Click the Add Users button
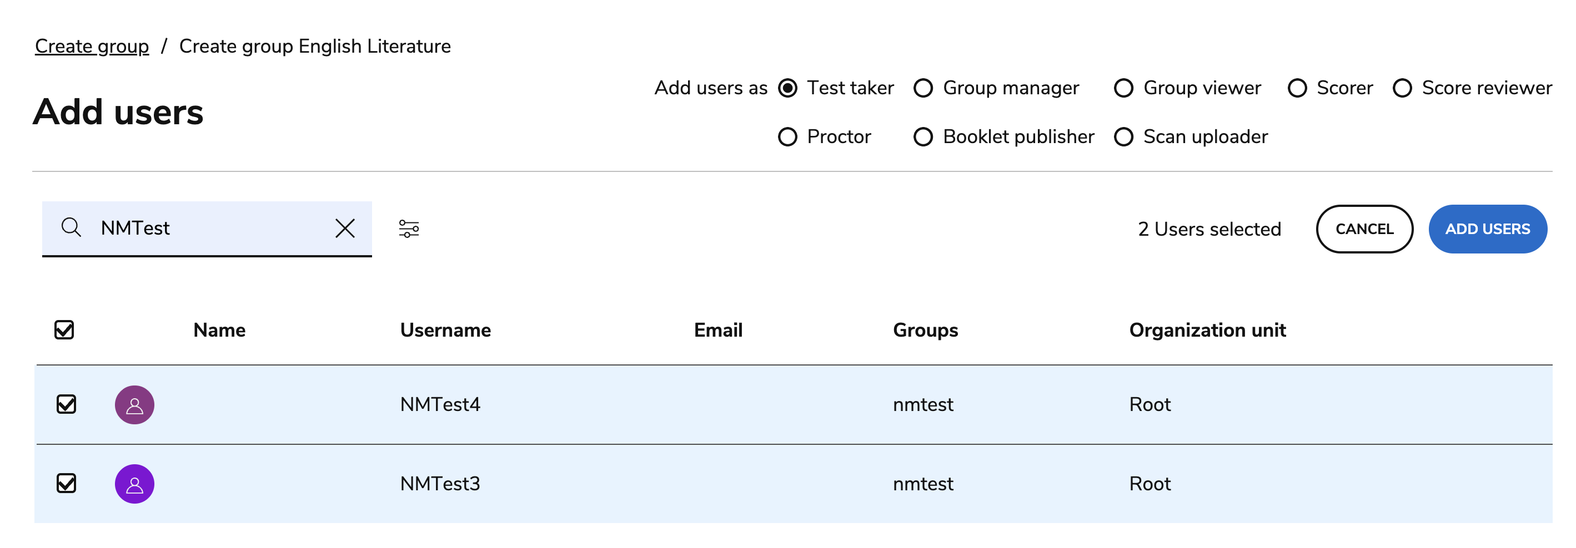Screen dimensions: 1576x548 point(1487,229)
